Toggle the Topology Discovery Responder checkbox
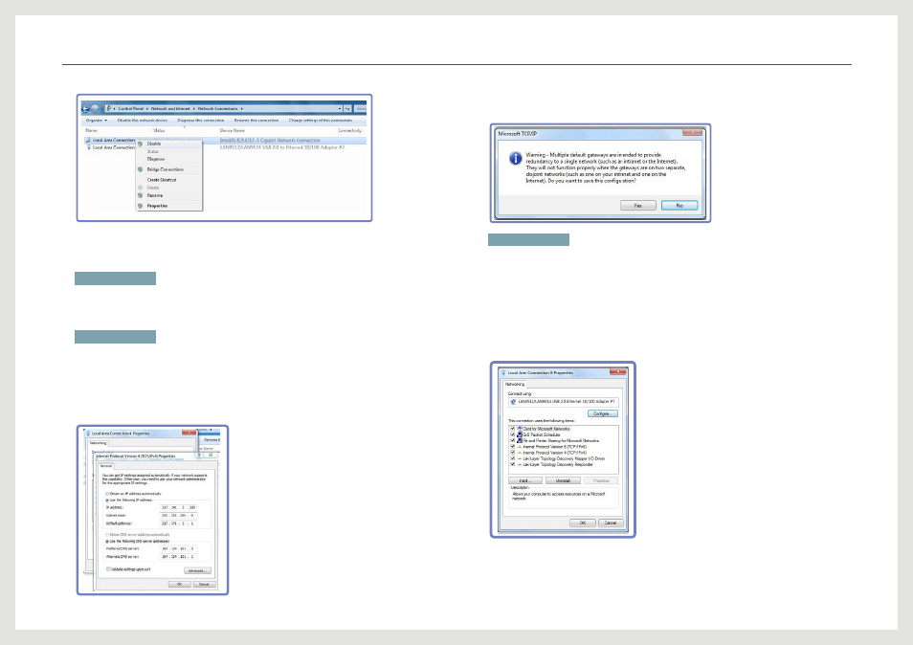Viewport: 913px width, 645px height. (512, 464)
